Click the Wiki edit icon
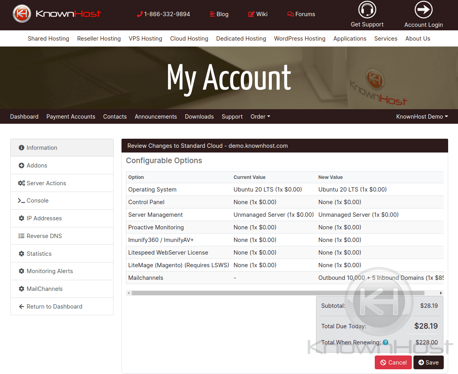This screenshot has height=374, width=458. pyautogui.click(x=251, y=14)
